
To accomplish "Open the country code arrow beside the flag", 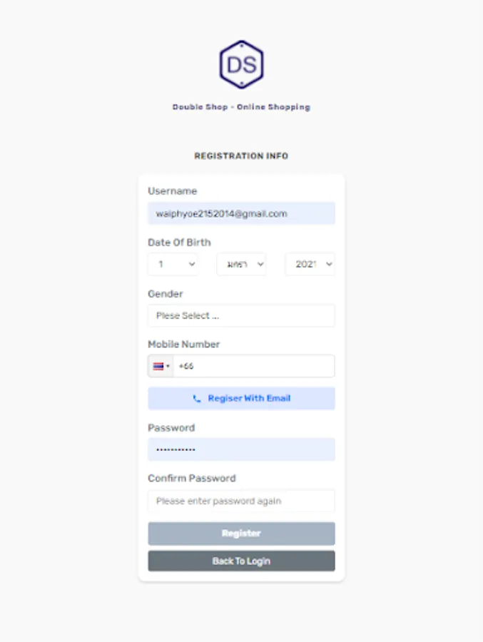I will pos(168,366).
